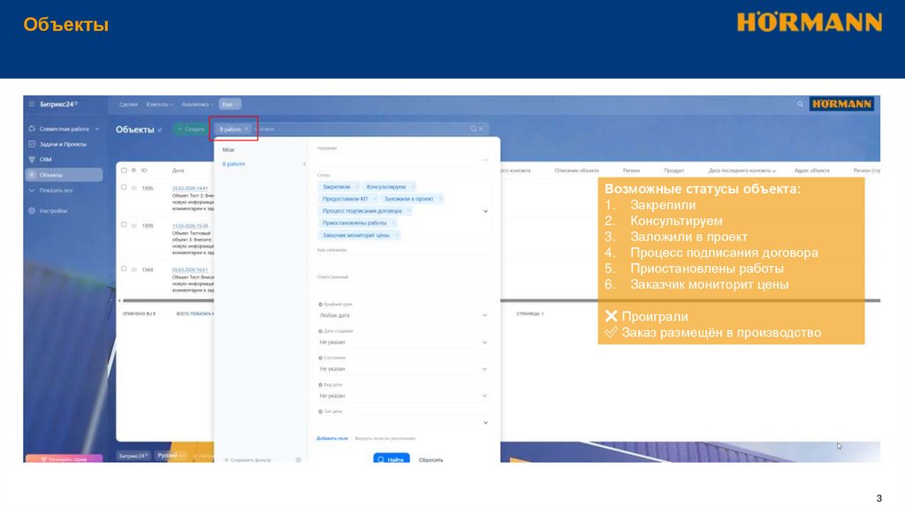
Task: Sort by Дата последнего контакта column header
Action: point(741,170)
